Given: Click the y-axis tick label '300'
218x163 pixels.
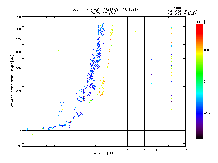Looking at the screenshot, I should [18, 68].
